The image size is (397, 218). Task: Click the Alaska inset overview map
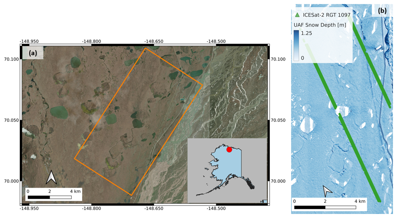tap(227, 170)
